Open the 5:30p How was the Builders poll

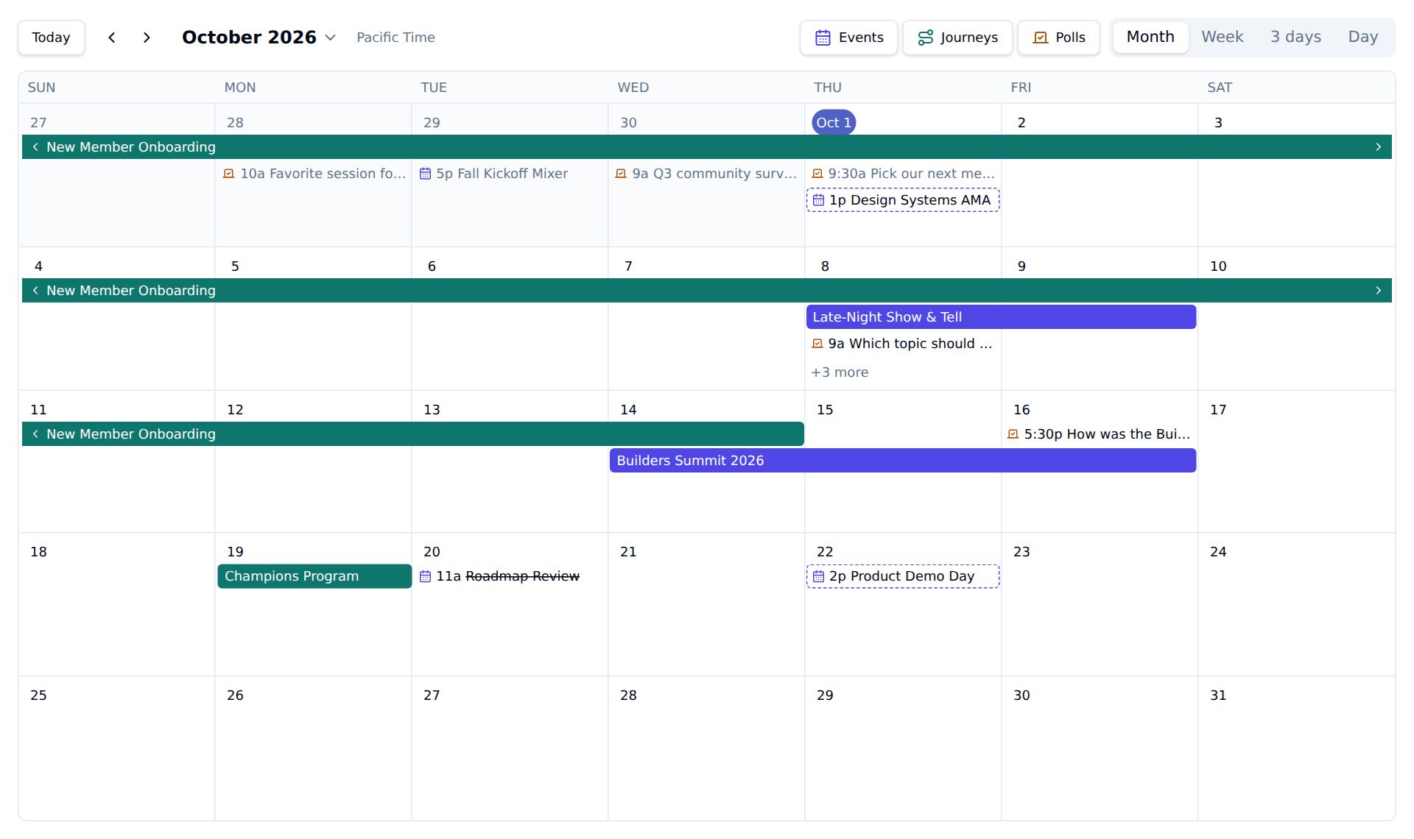(x=1100, y=434)
